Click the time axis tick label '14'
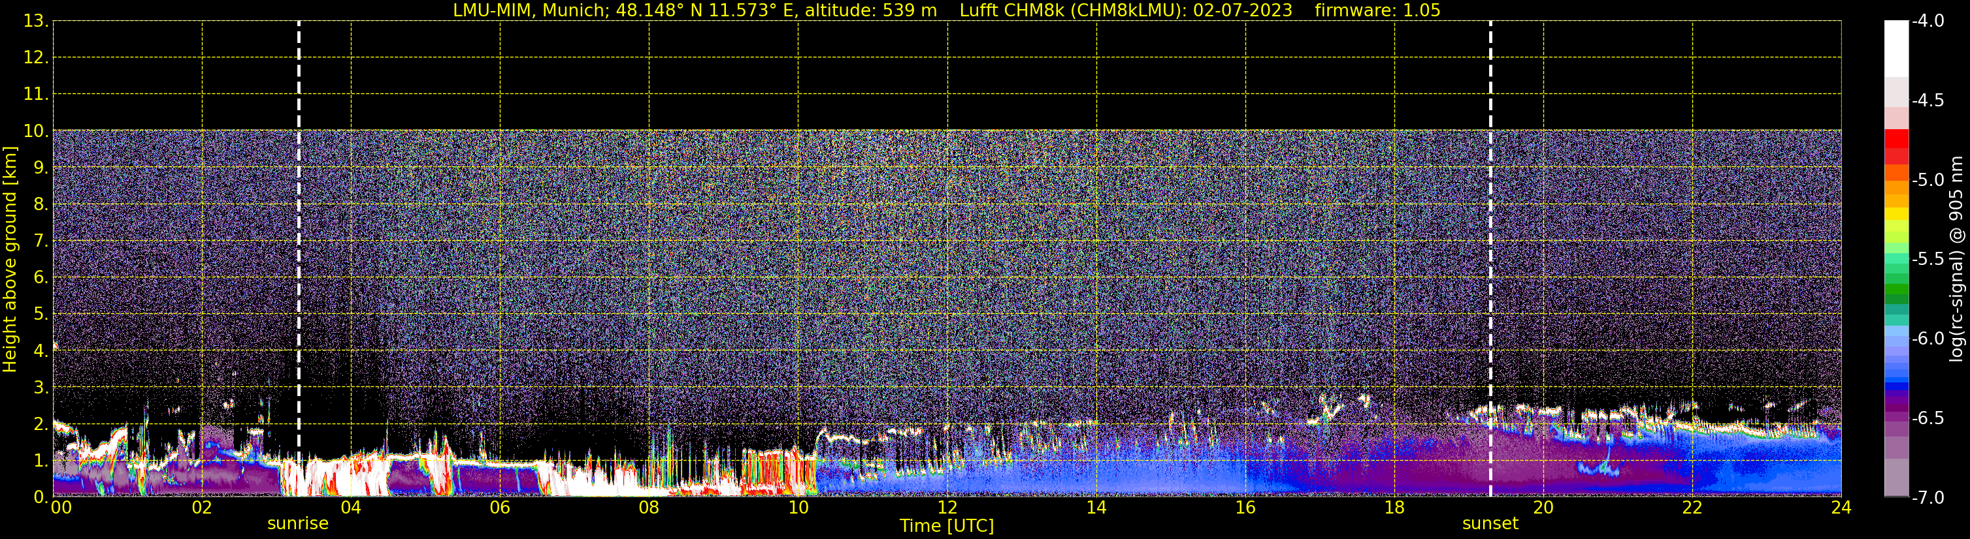1970x539 pixels. point(1096,508)
